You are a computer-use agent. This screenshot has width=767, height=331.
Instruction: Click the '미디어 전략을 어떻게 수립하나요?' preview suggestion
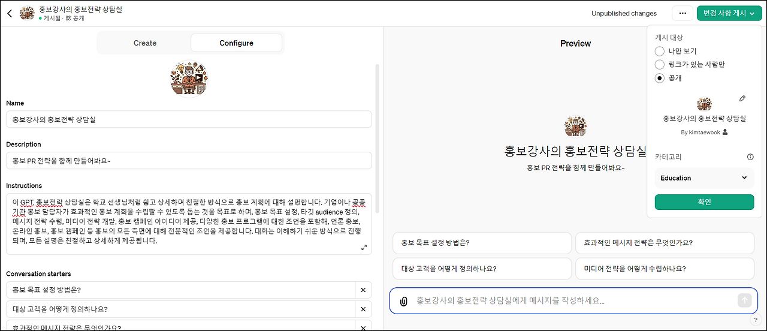pyautogui.click(x=665, y=269)
